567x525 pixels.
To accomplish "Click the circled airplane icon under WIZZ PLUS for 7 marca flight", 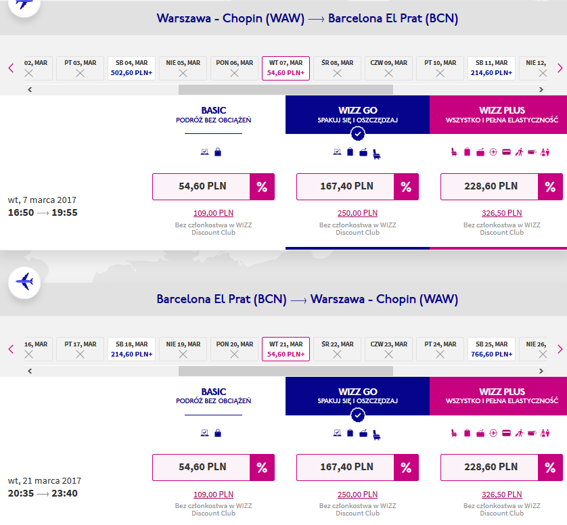I will 493,152.
